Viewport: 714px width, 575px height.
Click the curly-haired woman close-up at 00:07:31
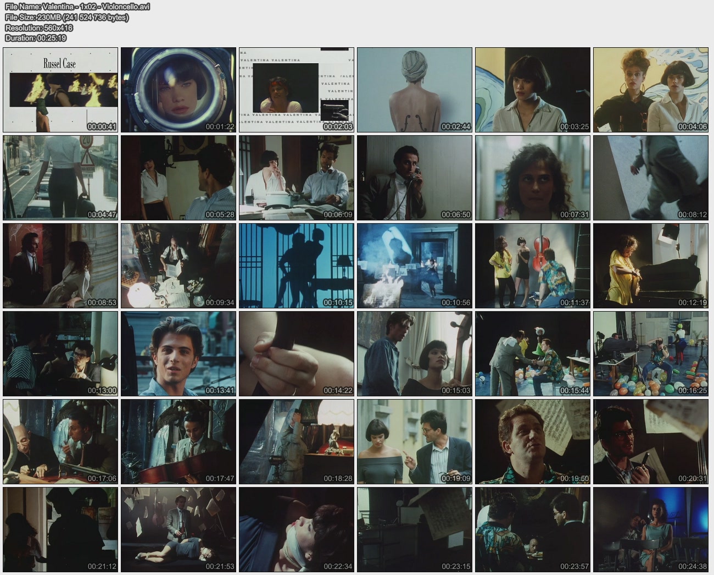pos(533,178)
